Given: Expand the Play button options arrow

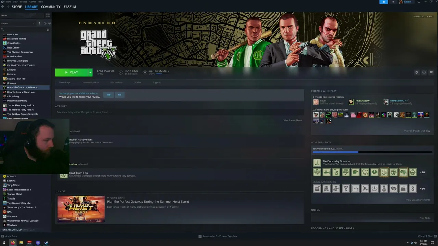Looking at the screenshot, I should click(90, 72).
